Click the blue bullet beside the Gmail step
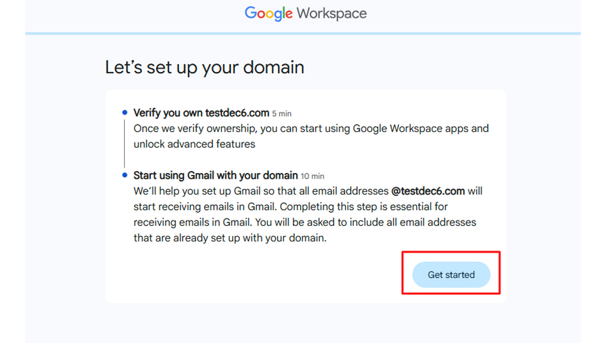The image size is (610, 343). coord(125,175)
